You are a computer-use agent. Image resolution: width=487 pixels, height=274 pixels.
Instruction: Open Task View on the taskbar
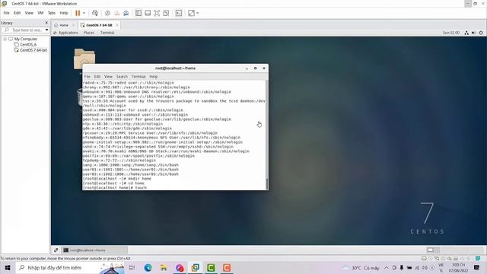132,267
